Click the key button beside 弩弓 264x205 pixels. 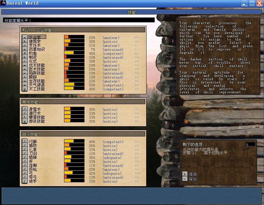tap(24, 177)
